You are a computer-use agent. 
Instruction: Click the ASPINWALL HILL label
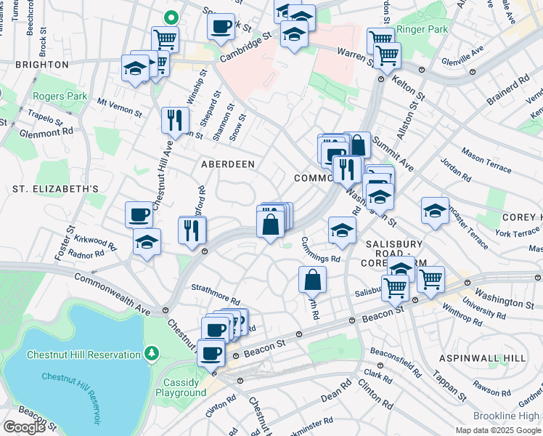pos(483,358)
